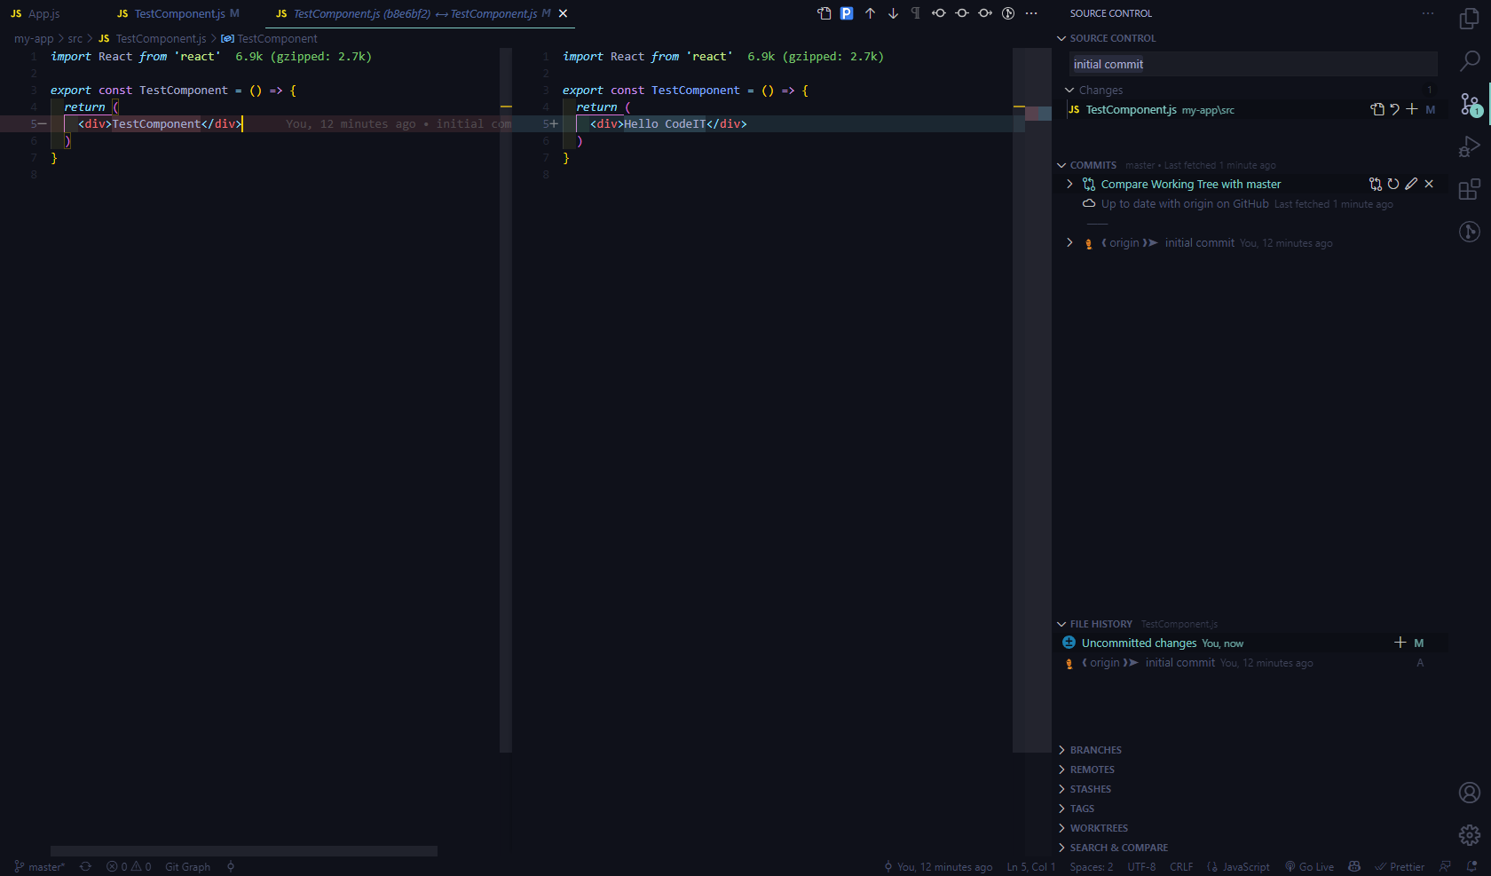This screenshot has height=876, width=1491.
Task: Discard changes for TestComponent.js
Action: (1394, 109)
